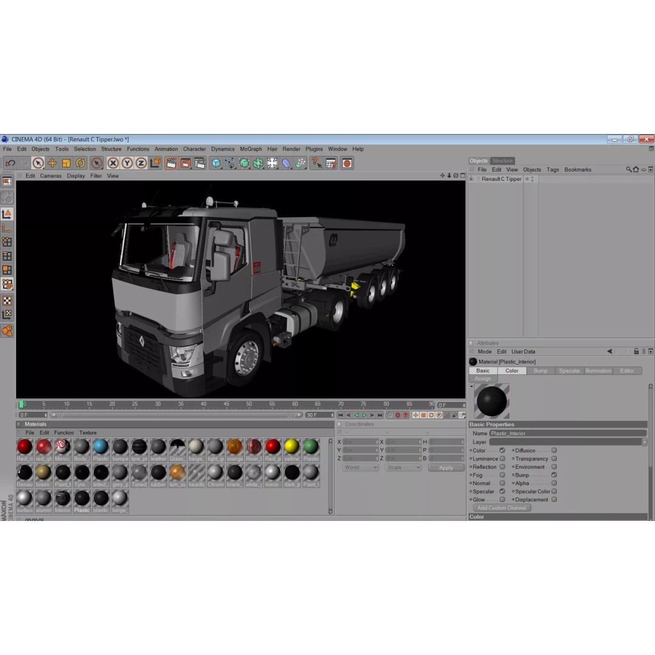Open the Render menu

pos(291,149)
